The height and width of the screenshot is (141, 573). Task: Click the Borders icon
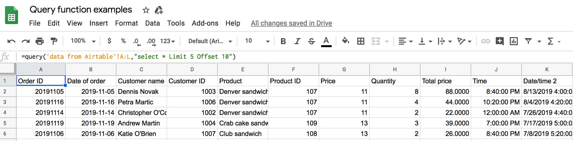coord(361,41)
